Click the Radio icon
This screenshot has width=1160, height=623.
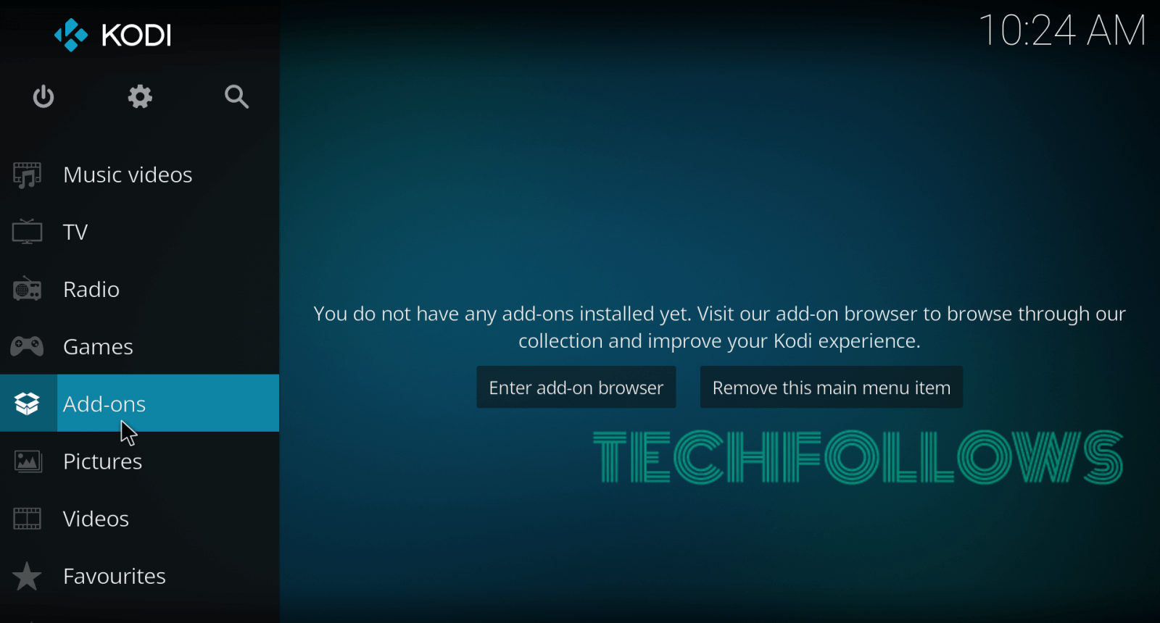pyautogui.click(x=28, y=289)
